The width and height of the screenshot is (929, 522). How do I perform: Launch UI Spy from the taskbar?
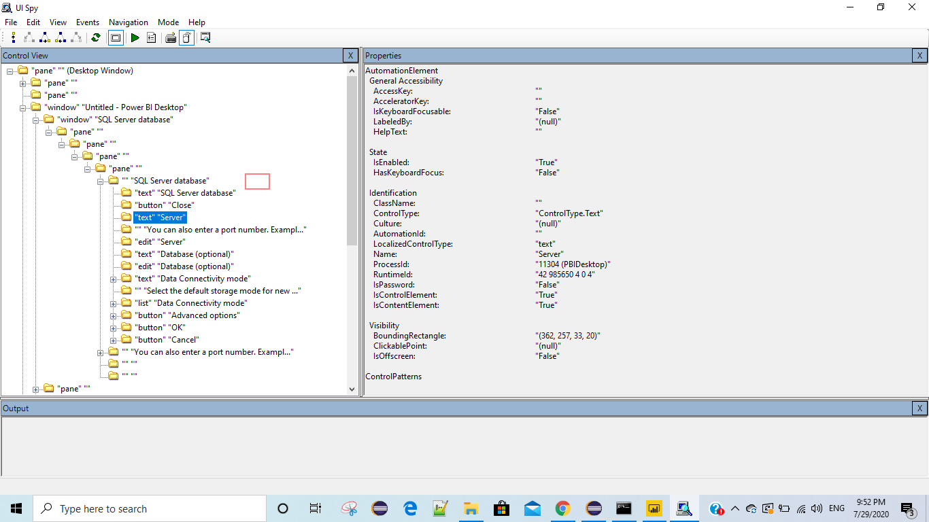[x=684, y=508]
